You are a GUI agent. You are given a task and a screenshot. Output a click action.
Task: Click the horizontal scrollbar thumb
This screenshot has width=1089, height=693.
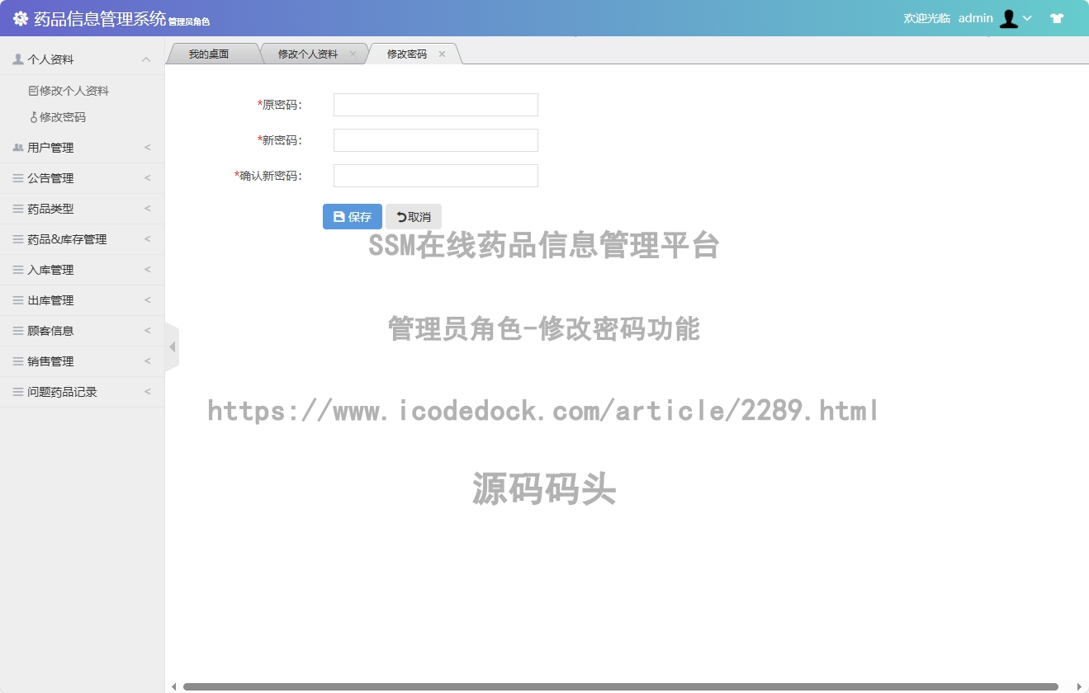click(x=621, y=686)
